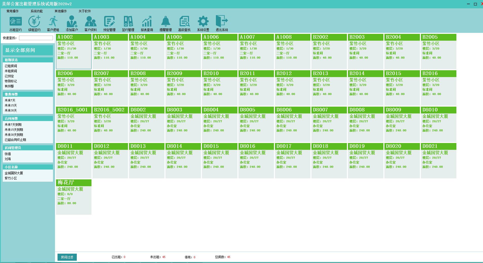
Task: Open 报表查询 report query chart icon
Action: click(x=147, y=23)
